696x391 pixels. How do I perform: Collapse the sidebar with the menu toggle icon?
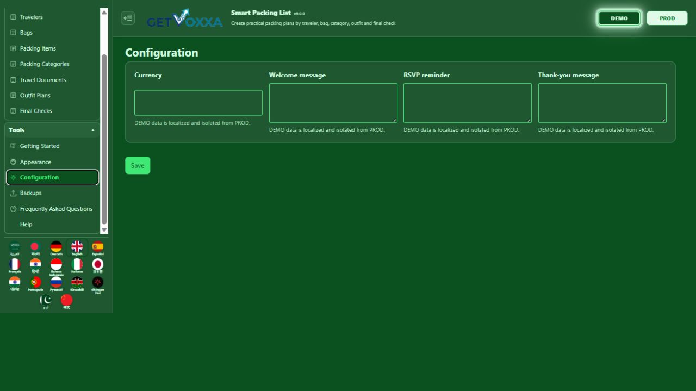(128, 18)
